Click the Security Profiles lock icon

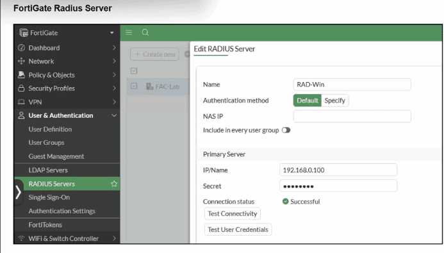(21, 88)
